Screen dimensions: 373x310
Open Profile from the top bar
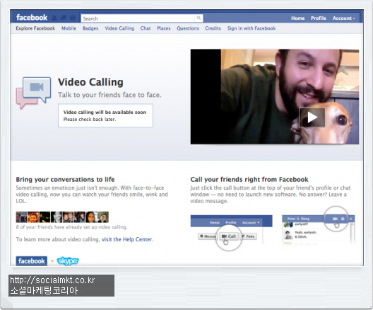(x=319, y=18)
